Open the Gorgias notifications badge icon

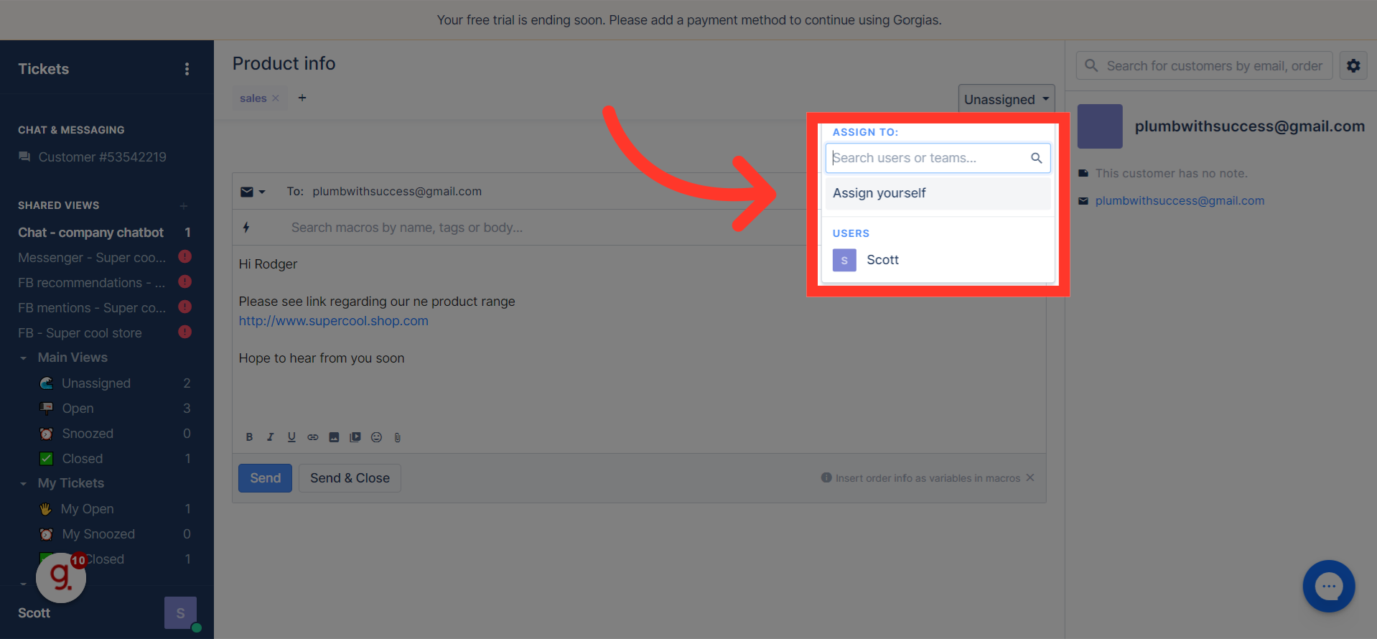point(61,577)
